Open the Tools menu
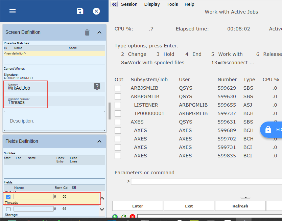This screenshot has width=282, height=221. [x=172, y=4]
